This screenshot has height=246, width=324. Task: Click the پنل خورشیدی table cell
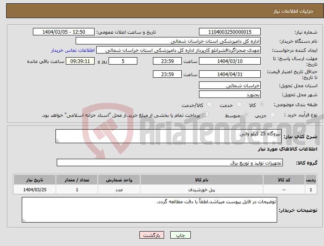coord(201,190)
